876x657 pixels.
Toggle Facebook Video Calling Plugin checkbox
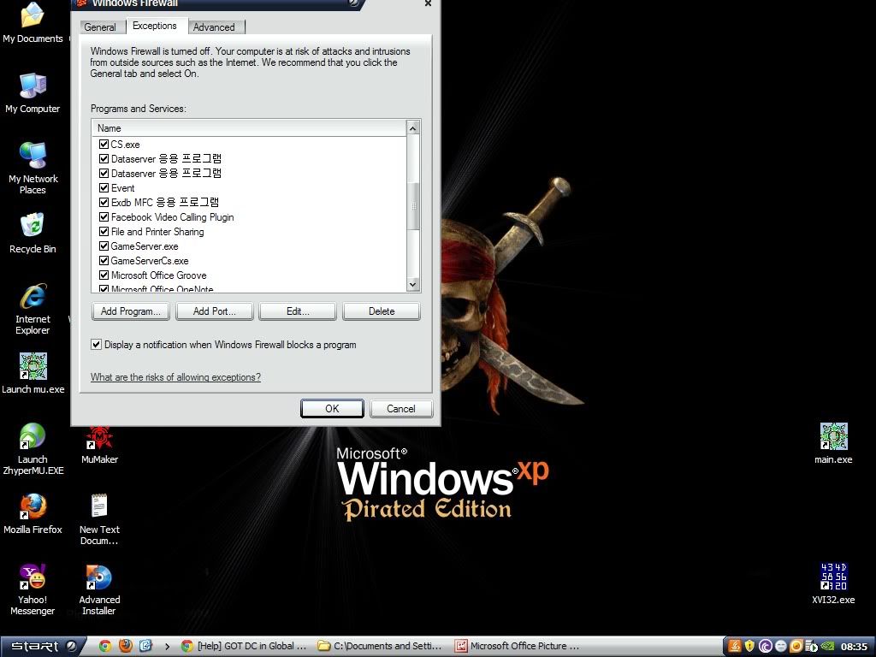click(x=104, y=217)
